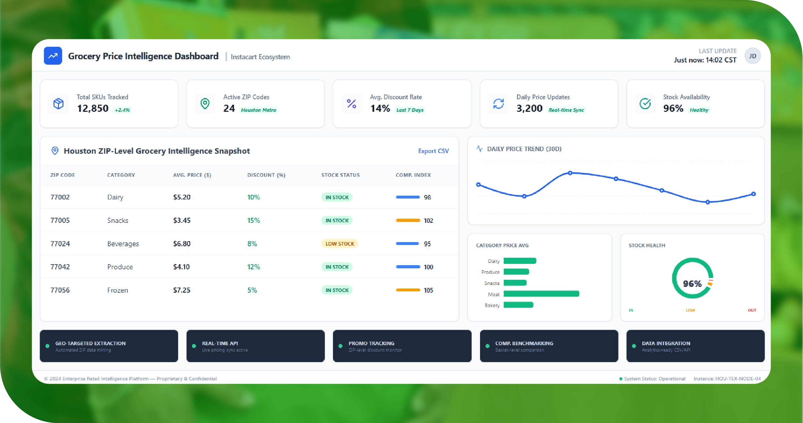This screenshot has width=803, height=423.
Task: Select the percent icon on Avg. Discount Rate card
Action: click(x=352, y=103)
